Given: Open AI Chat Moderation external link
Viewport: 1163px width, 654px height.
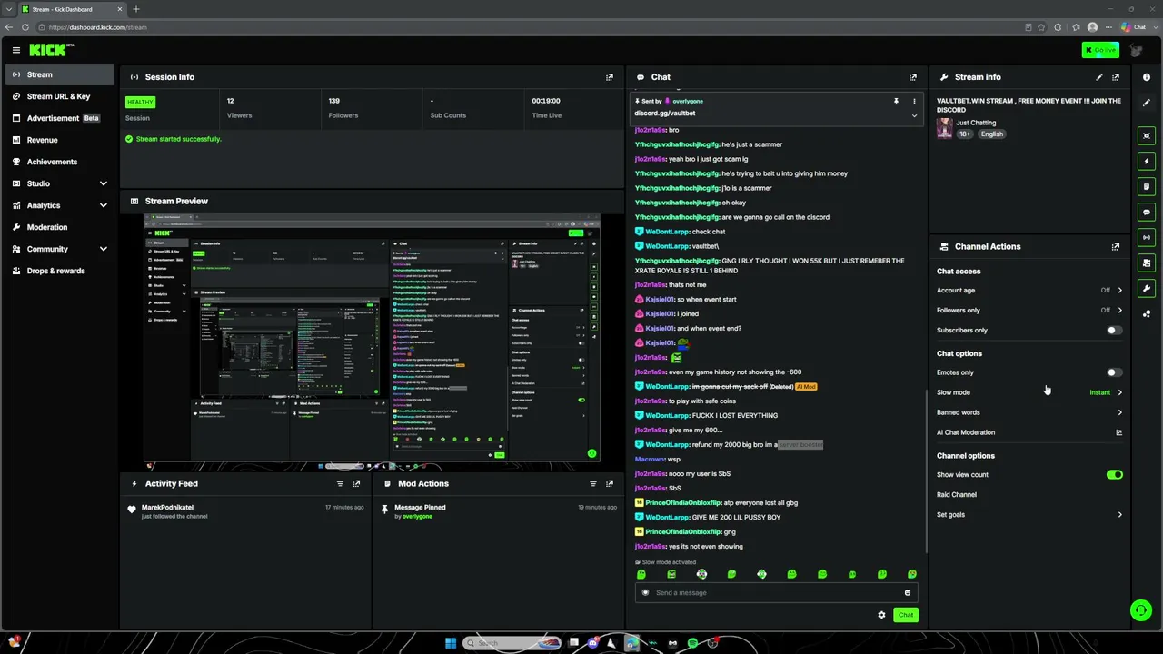Looking at the screenshot, I should tap(1118, 432).
